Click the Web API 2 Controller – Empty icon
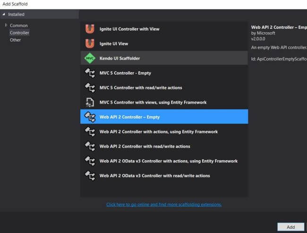 90,117
